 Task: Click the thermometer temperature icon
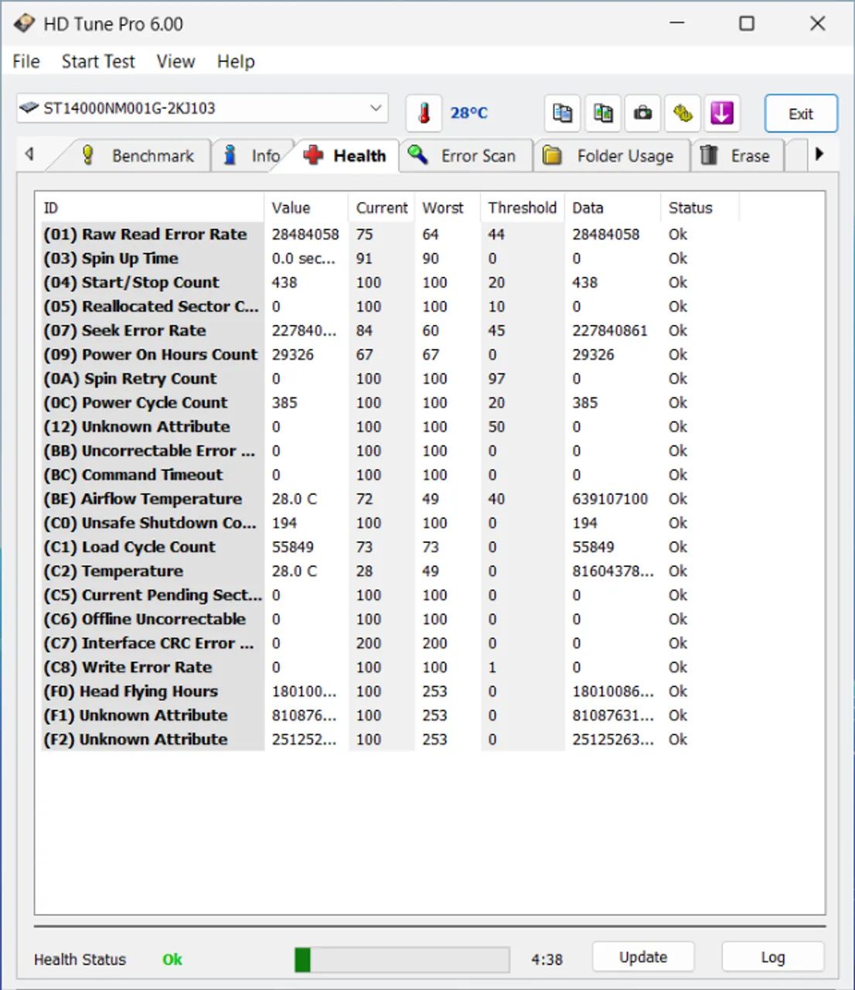pyautogui.click(x=424, y=113)
